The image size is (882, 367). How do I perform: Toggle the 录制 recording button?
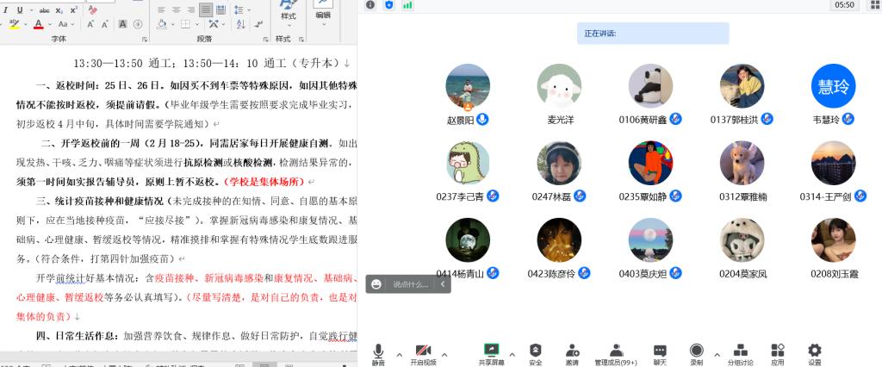point(696,352)
